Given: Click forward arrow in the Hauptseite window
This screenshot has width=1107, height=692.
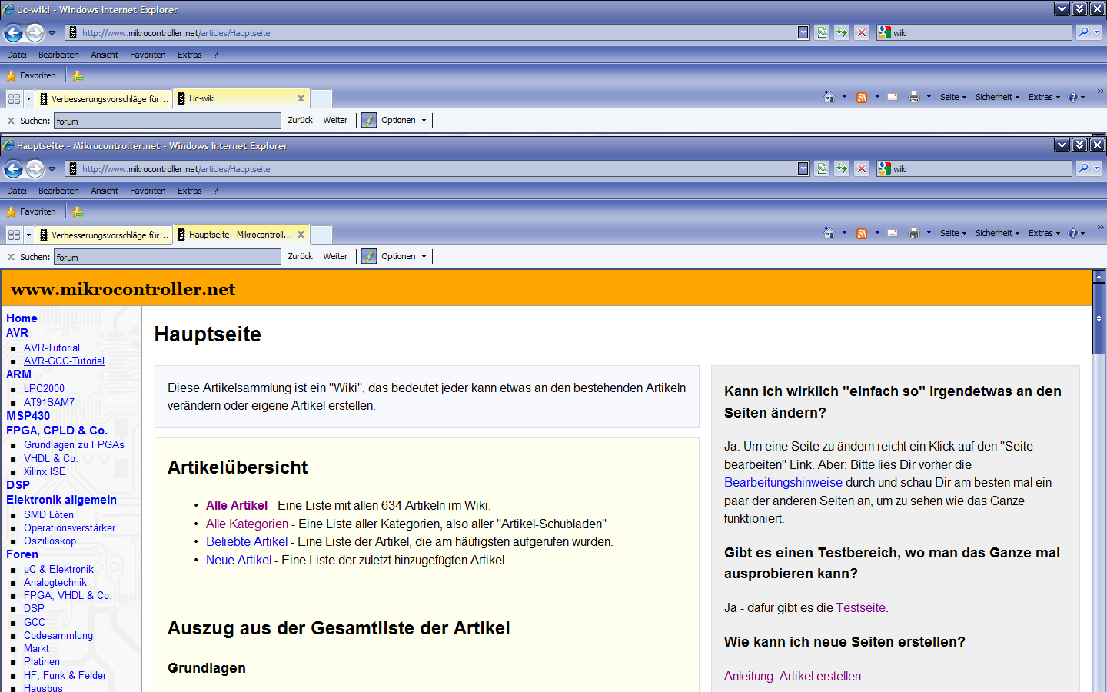Looking at the screenshot, I should [x=35, y=168].
